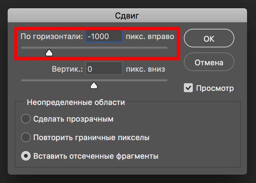Screen dimensions: 256x183
Task: Click the Вертик. value input field
Action: pyautogui.click(x=104, y=68)
